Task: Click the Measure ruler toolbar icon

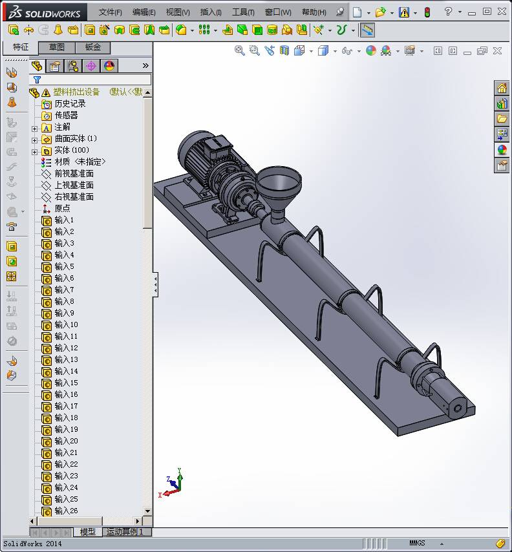Action: 367,30
